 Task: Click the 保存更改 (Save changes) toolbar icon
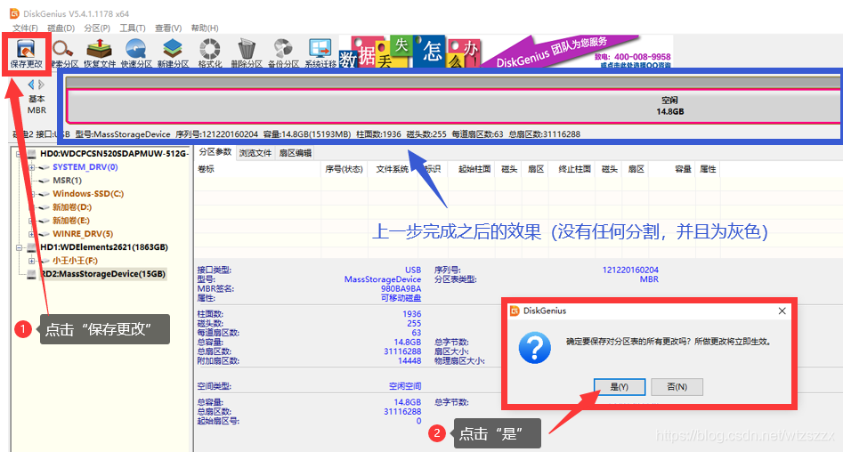coord(26,53)
